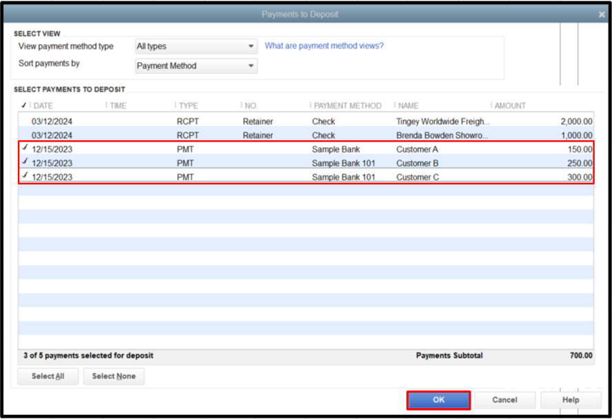
Task: Confirm the deposit with OK
Action: point(439,400)
